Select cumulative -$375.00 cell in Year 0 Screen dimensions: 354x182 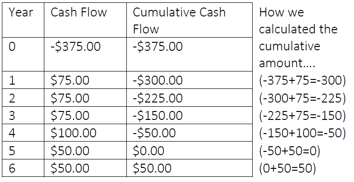click(189, 54)
